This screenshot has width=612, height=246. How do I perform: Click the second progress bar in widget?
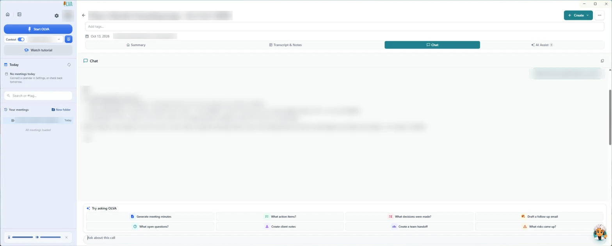click(50, 237)
